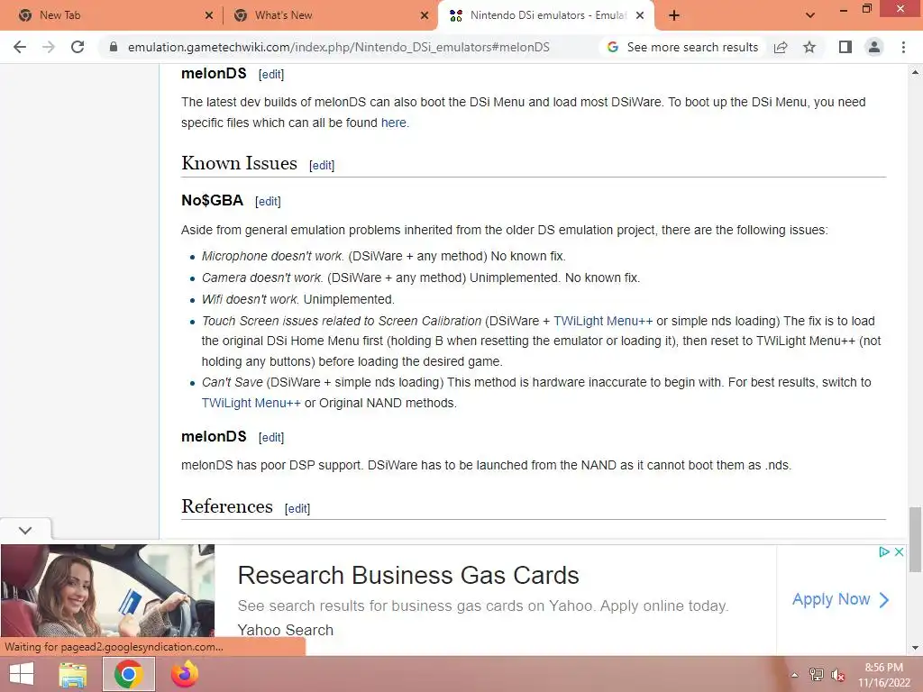Image resolution: width=923 pixels, height=692 pixels.
Task: Click Yahoo Search advertiser text
Action: coord(286,630)
